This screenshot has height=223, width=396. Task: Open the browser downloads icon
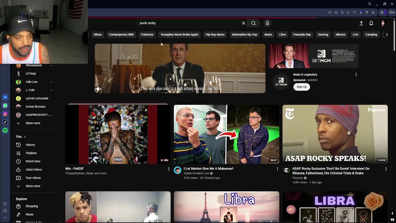(x=361, y=12)
